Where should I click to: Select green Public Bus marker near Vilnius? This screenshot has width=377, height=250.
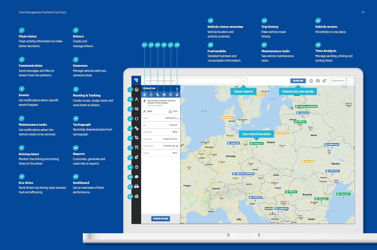pos(300,122)
